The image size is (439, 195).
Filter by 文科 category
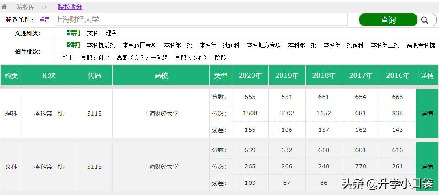point(93,33)
